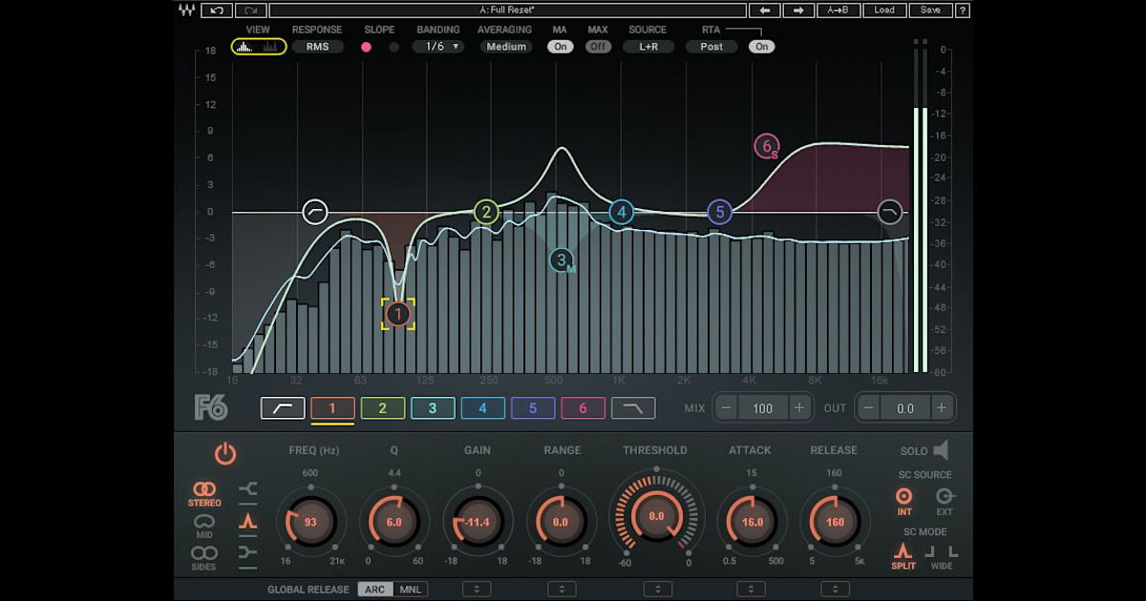Select band tab 3

433,408
